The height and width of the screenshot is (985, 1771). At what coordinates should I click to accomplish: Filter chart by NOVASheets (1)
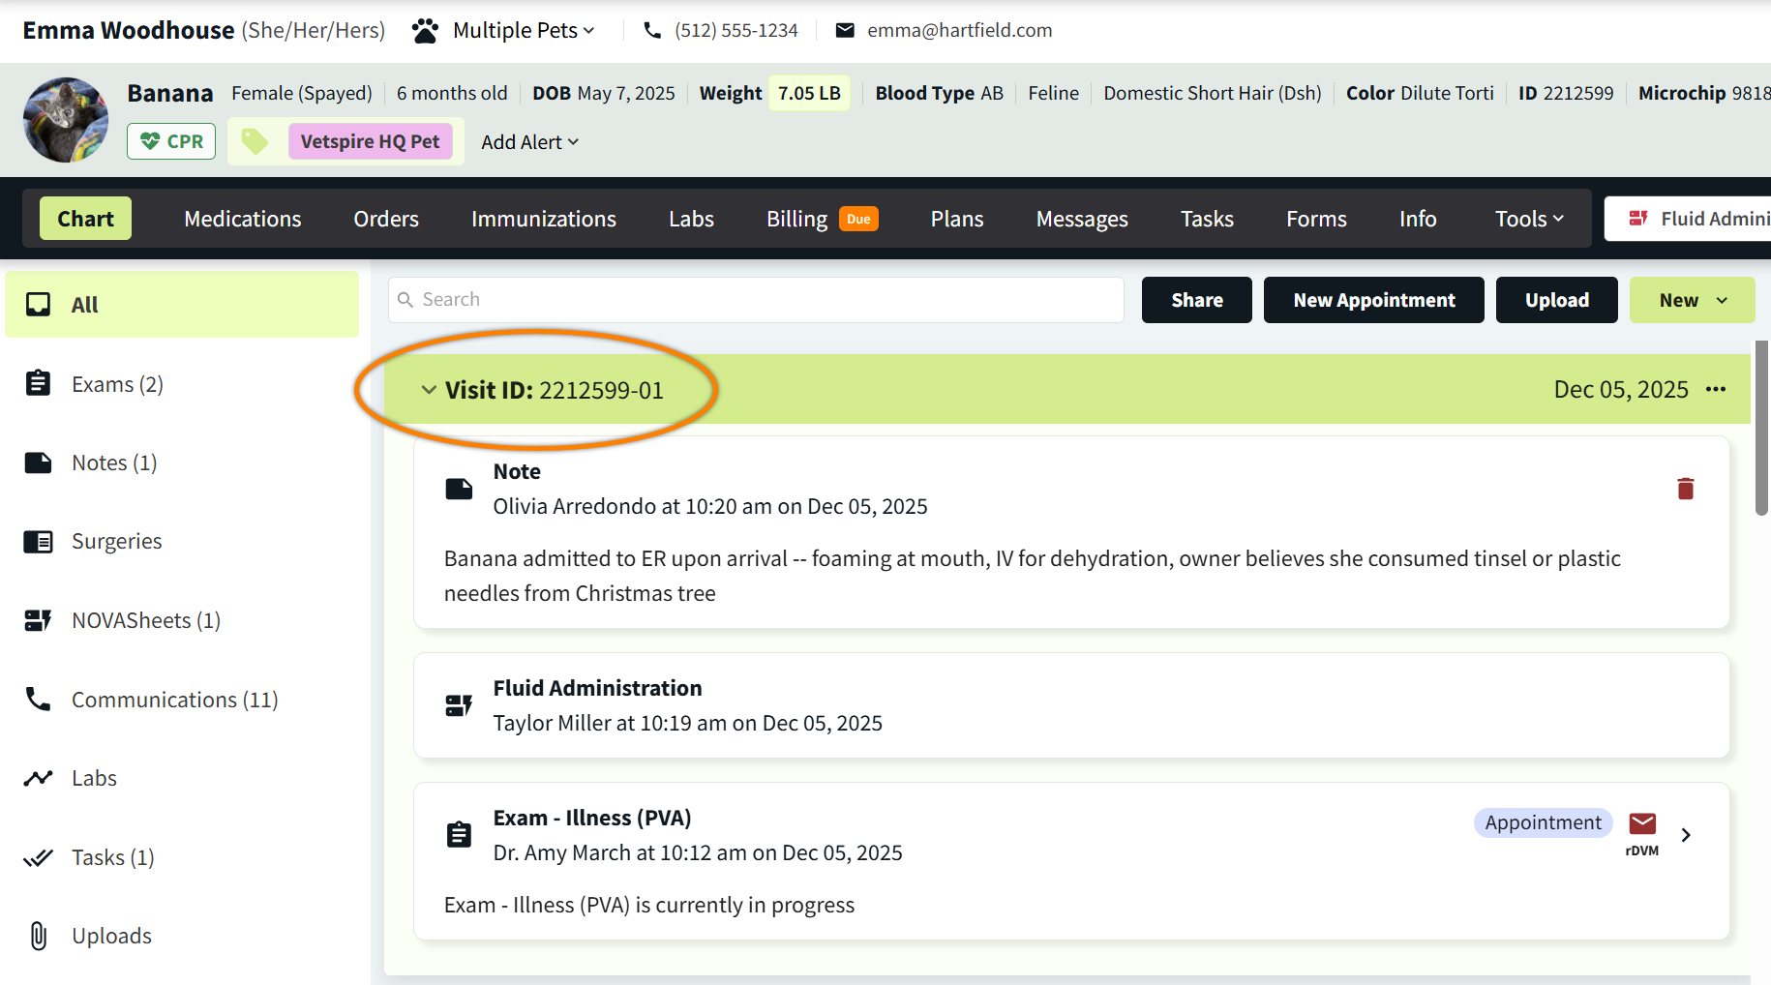pos(146,620)
